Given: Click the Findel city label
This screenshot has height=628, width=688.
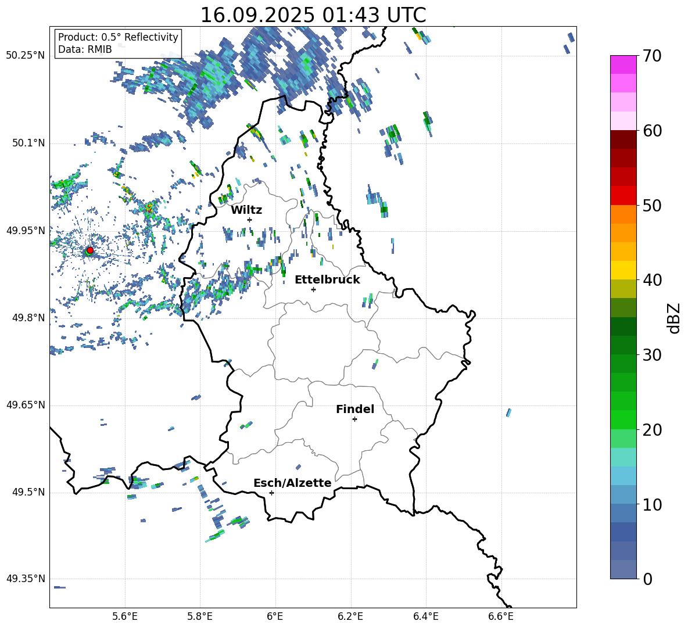Looking at the screenshot, I should click(x=355, y=409).
